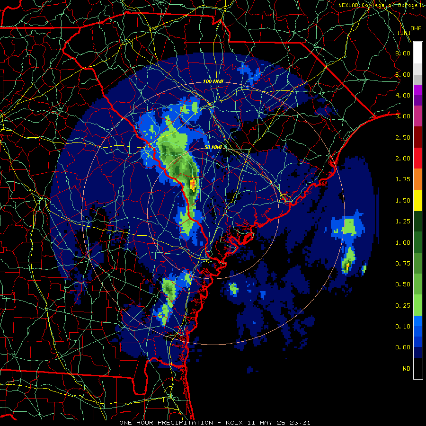Click the 100 NMI range ring label
Screen dimensions: 426x426
[x=213, y=81]
